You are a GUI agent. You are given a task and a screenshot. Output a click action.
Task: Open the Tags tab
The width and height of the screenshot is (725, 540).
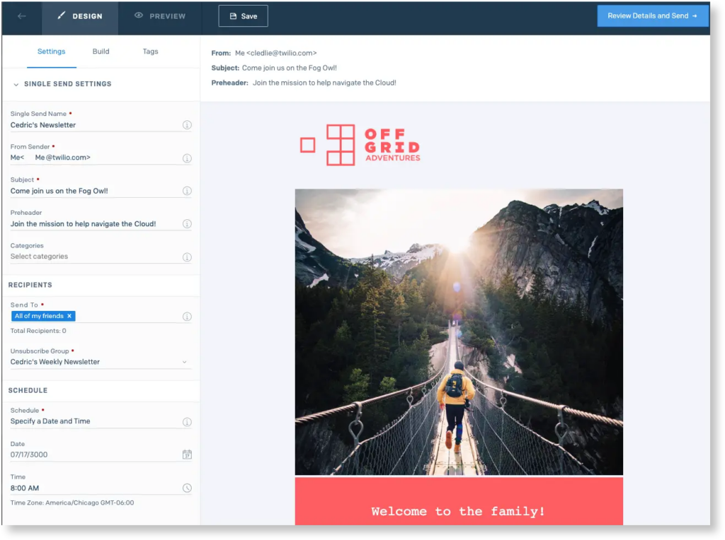(x=150, y=51)
